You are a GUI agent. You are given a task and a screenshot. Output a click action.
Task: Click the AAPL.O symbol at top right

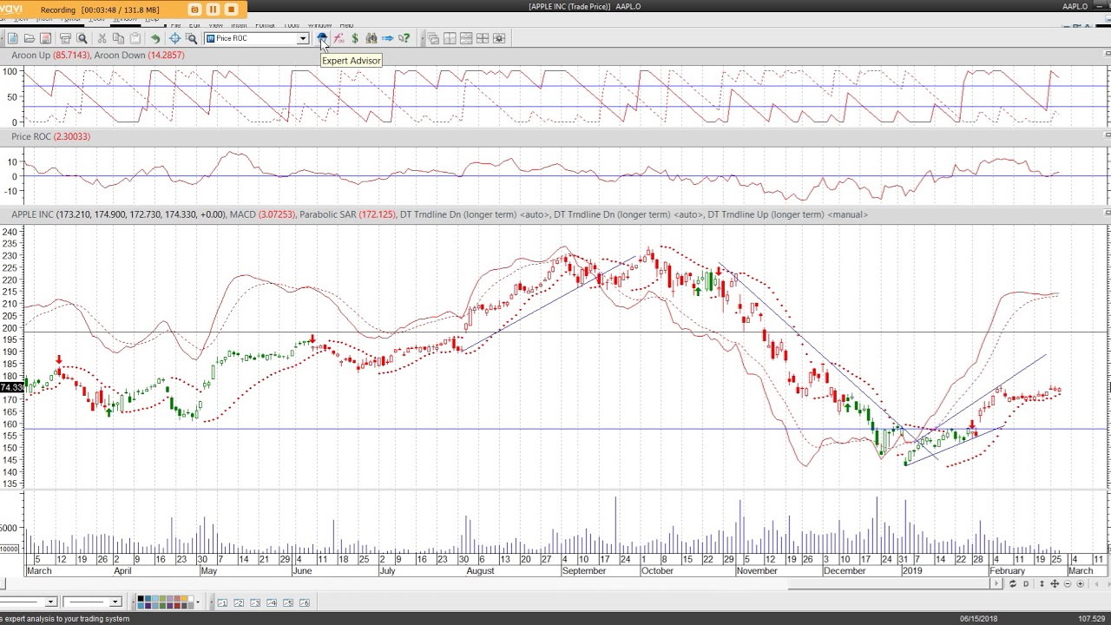pos(1075,7)
